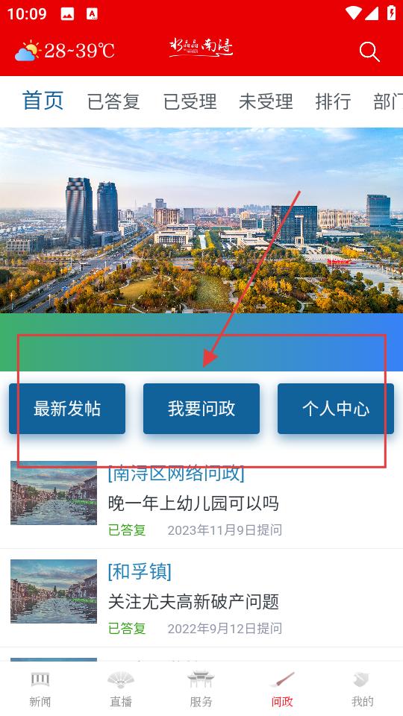Screen dimensions: 403x716
Task: Open post 关注尤夫高新破产问题
Action: point(193,602)
